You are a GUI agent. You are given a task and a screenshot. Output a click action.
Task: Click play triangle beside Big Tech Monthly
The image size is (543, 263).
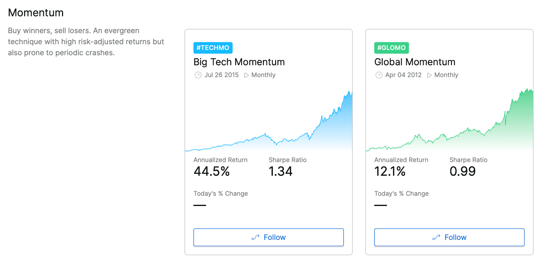pyautogui.click(x=246, y=75)
